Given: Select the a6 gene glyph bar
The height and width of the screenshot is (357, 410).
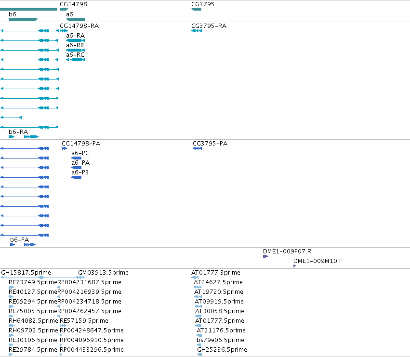Looking at the screenshot, I should (x=75, y=19).
